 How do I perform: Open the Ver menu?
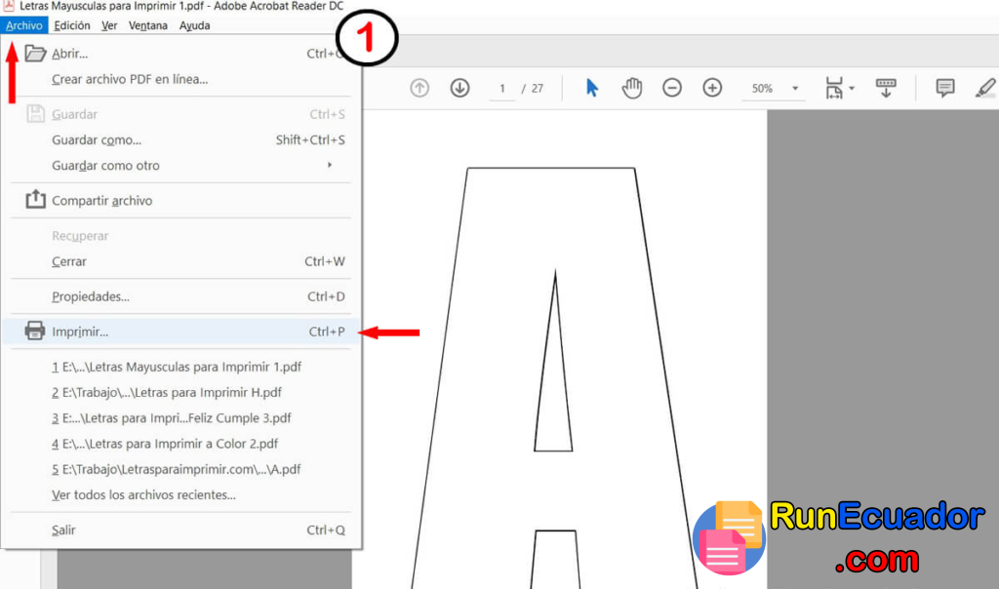[109, 25]
